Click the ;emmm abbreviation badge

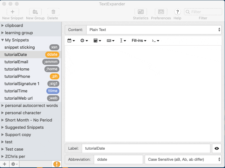pos(51,62)
